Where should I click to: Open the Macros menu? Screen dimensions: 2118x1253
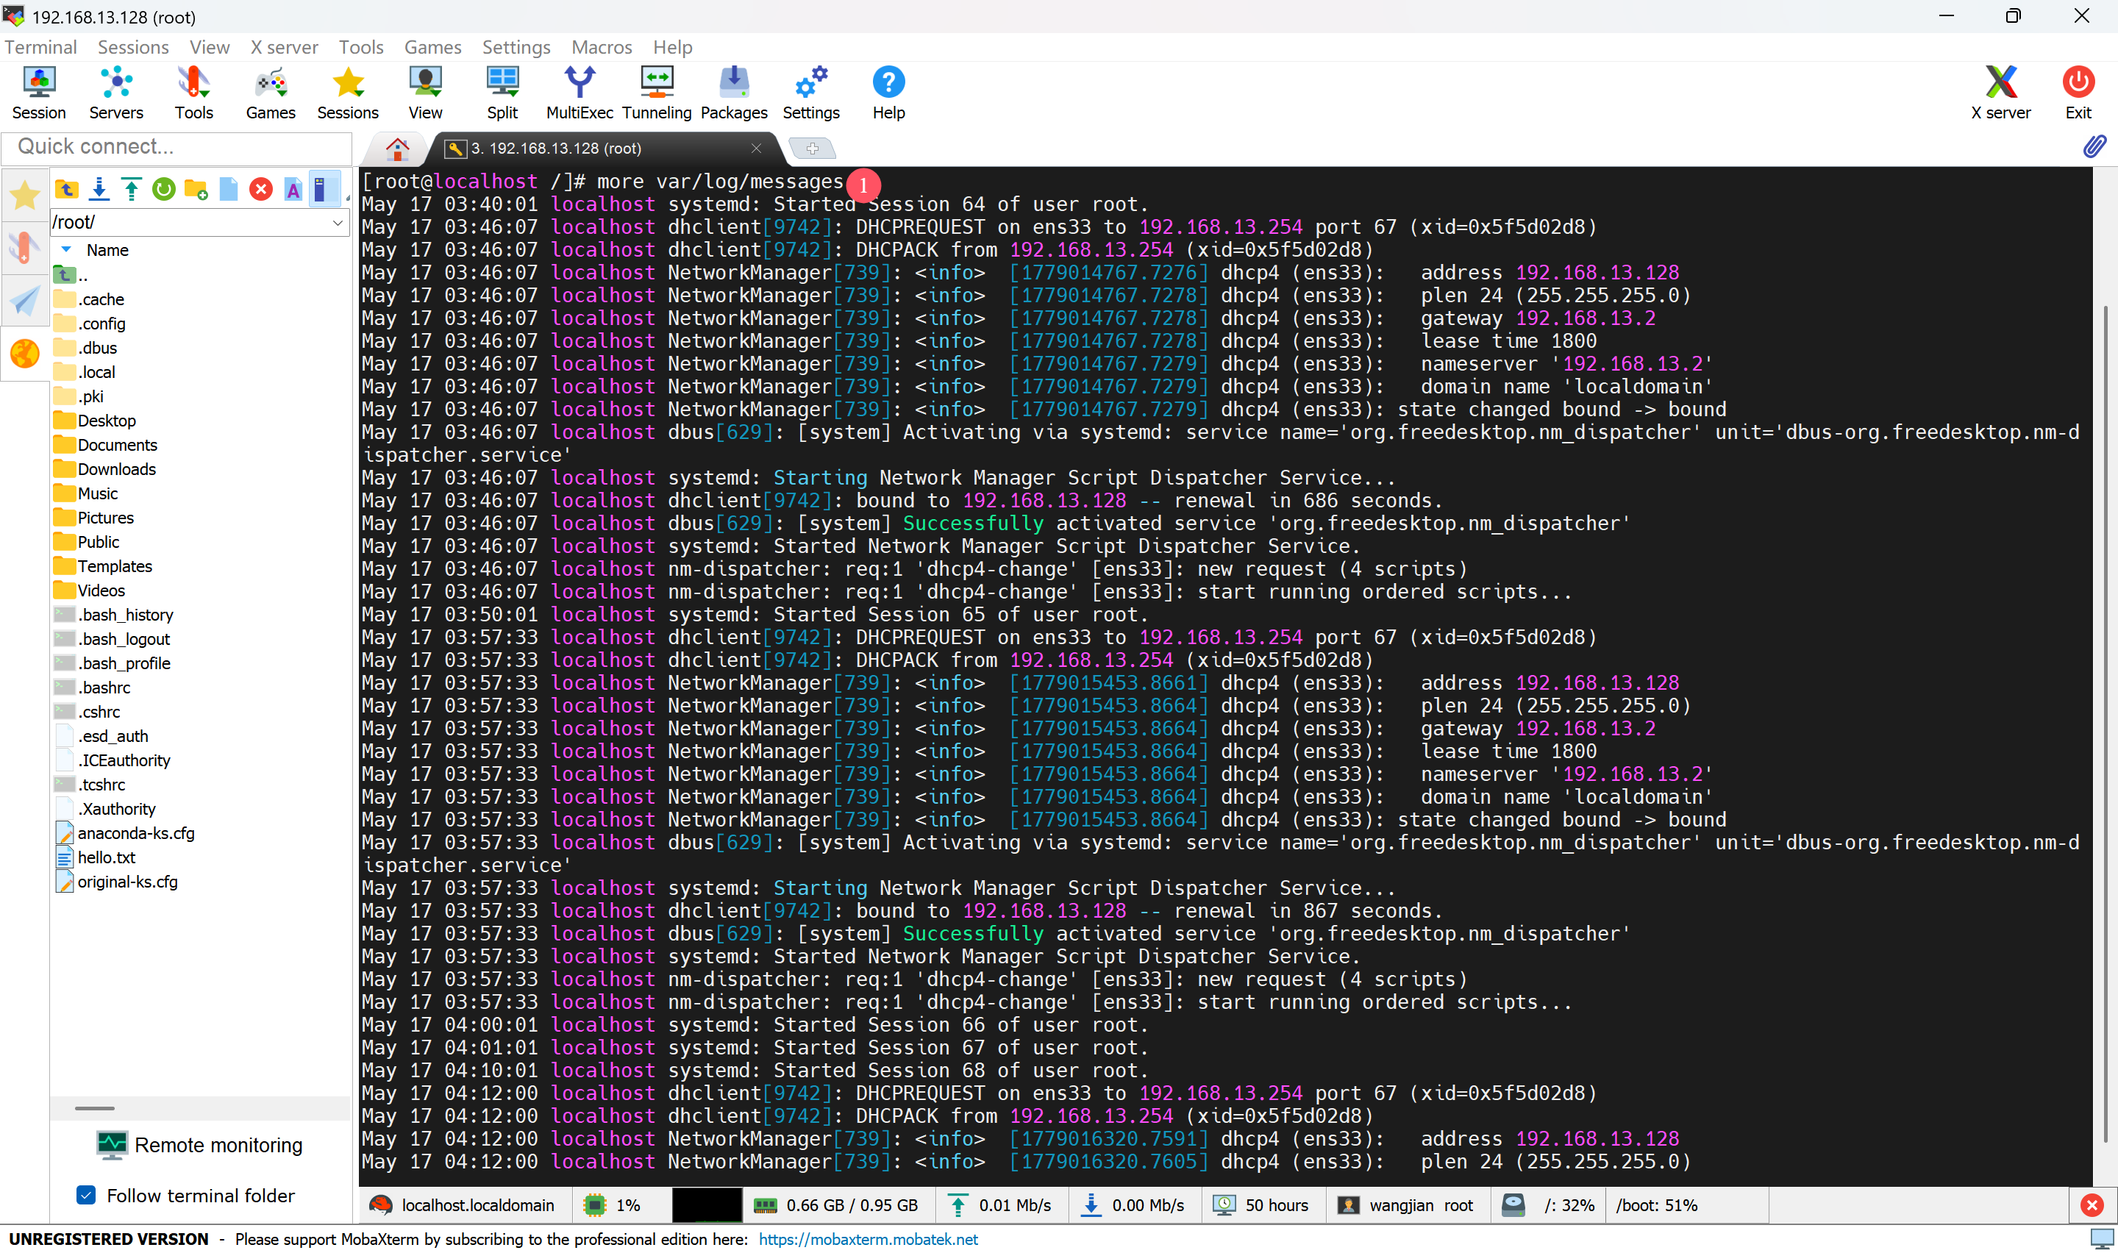point(602,47)
